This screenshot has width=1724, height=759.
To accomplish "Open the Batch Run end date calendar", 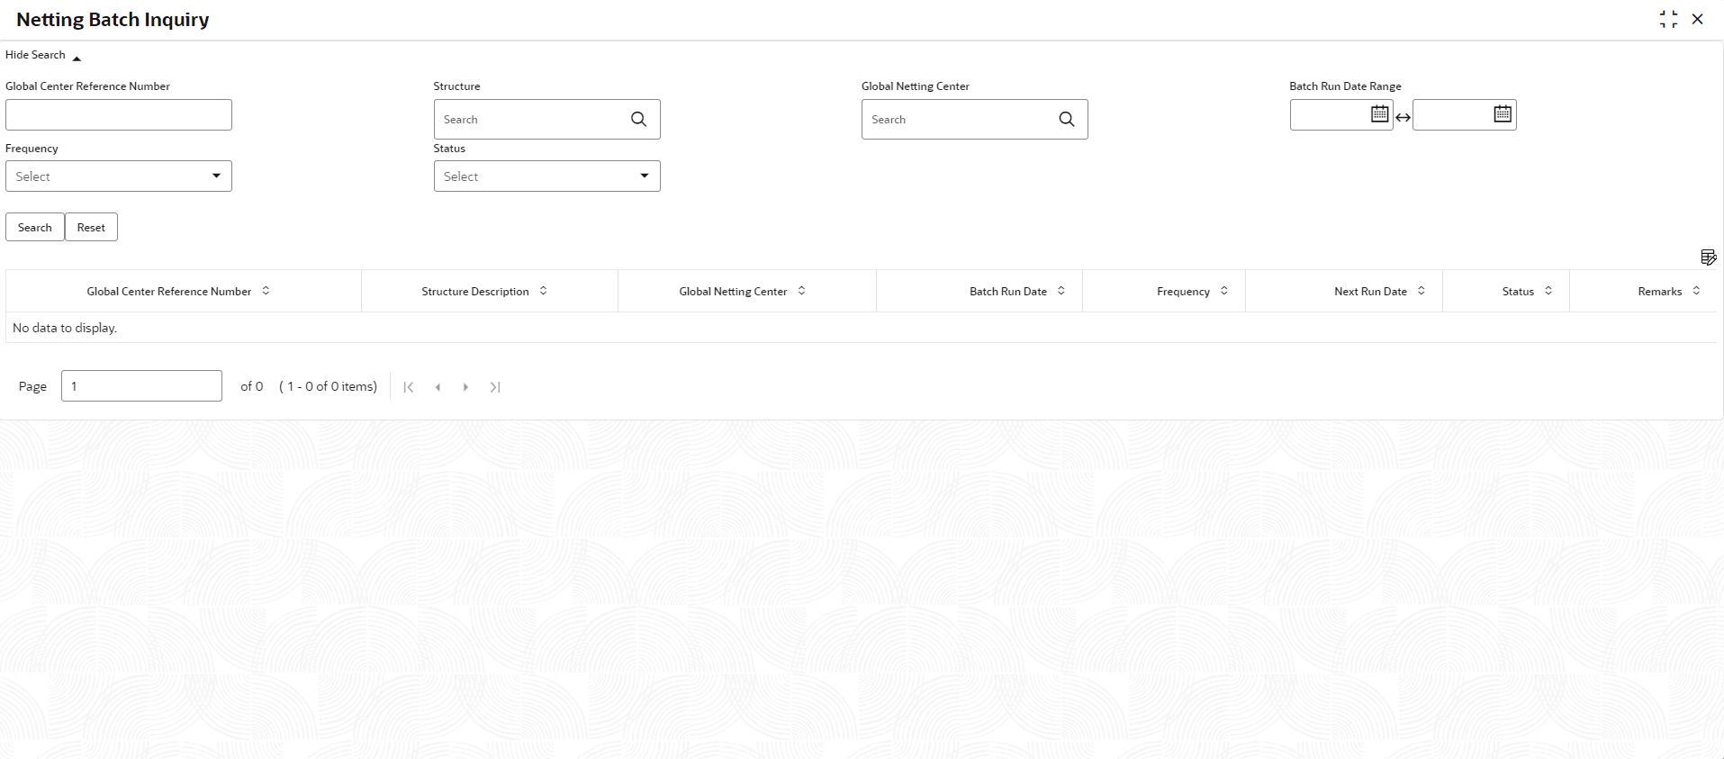I will click(x=1503, y=114).
